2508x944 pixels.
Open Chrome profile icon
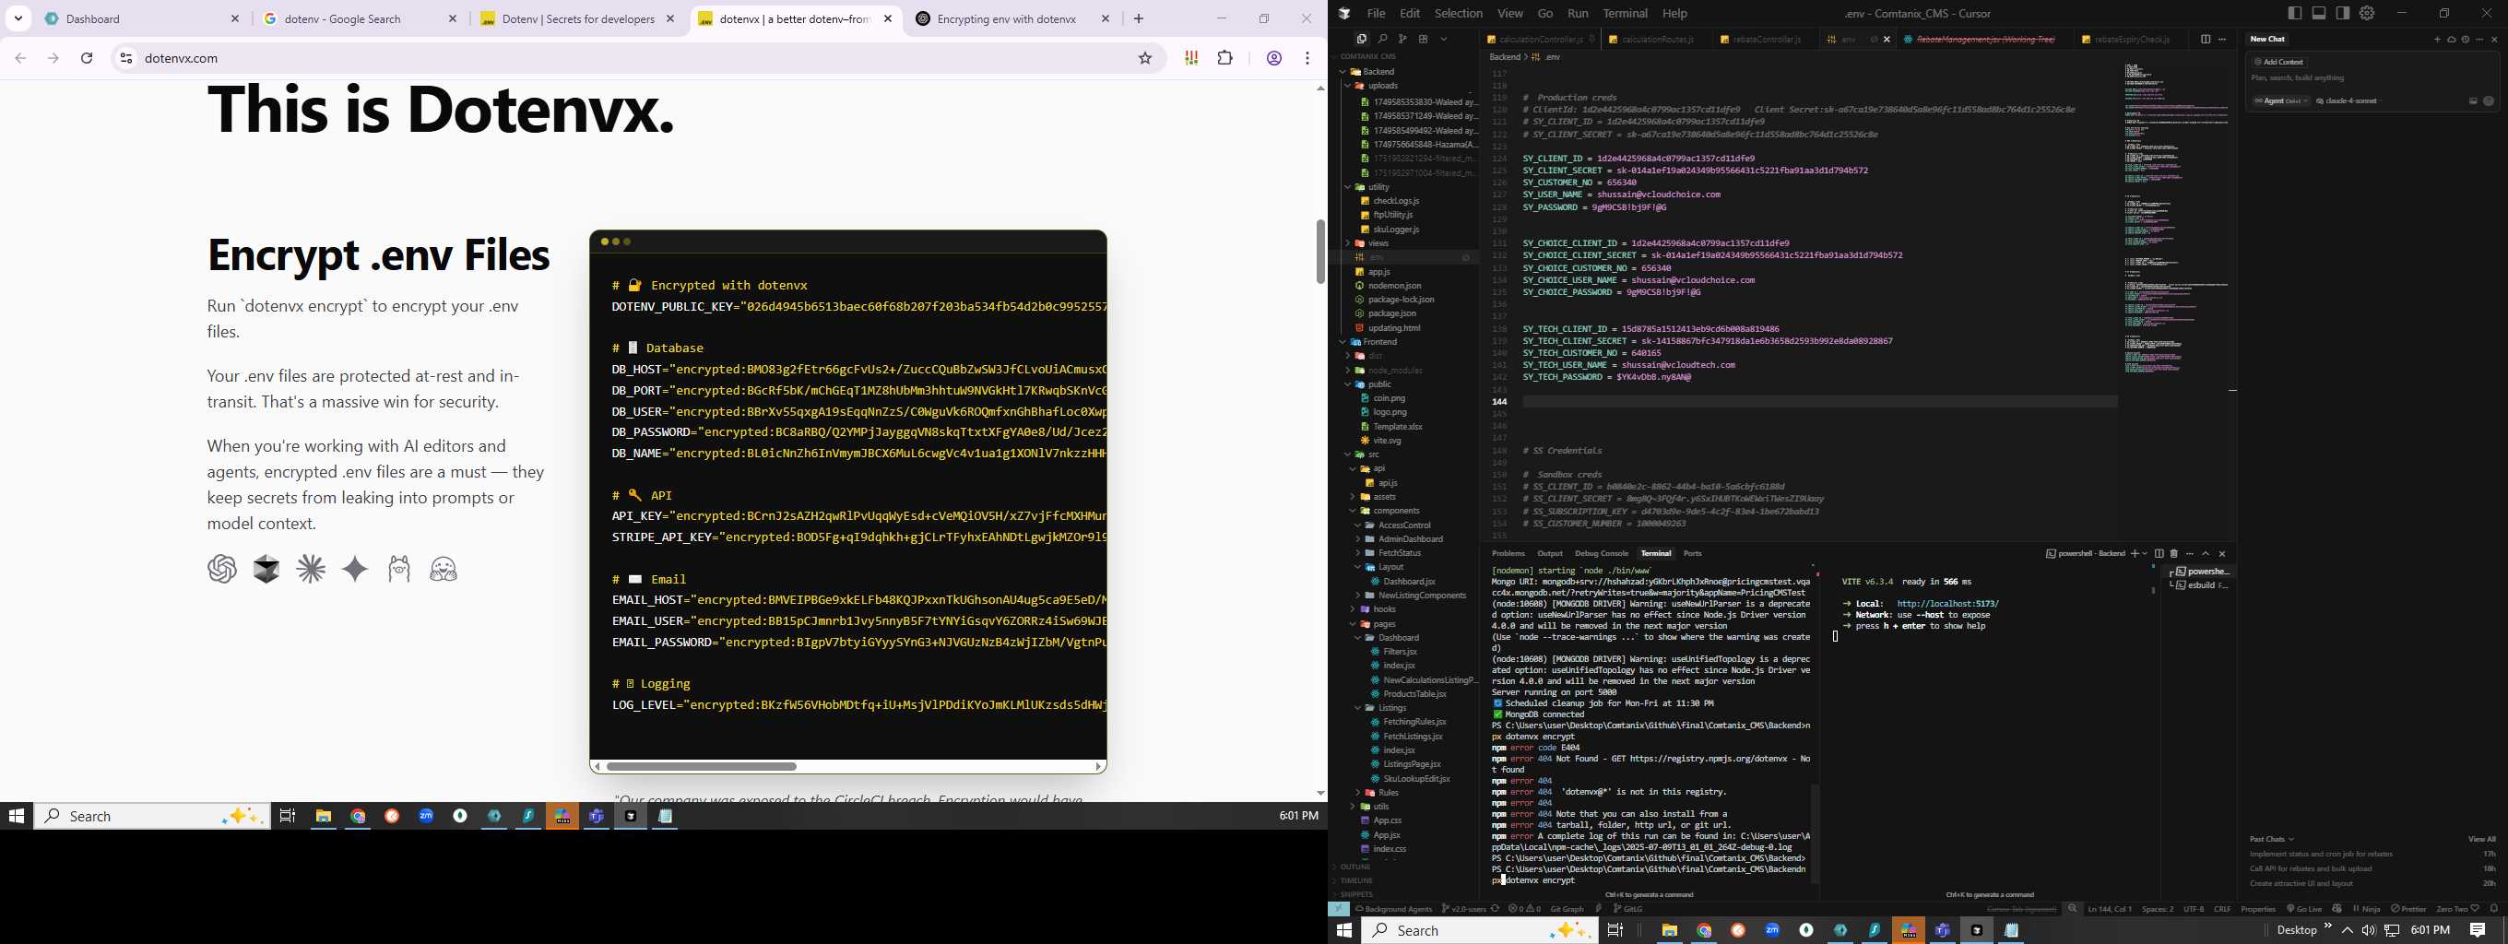point(1273,58)
